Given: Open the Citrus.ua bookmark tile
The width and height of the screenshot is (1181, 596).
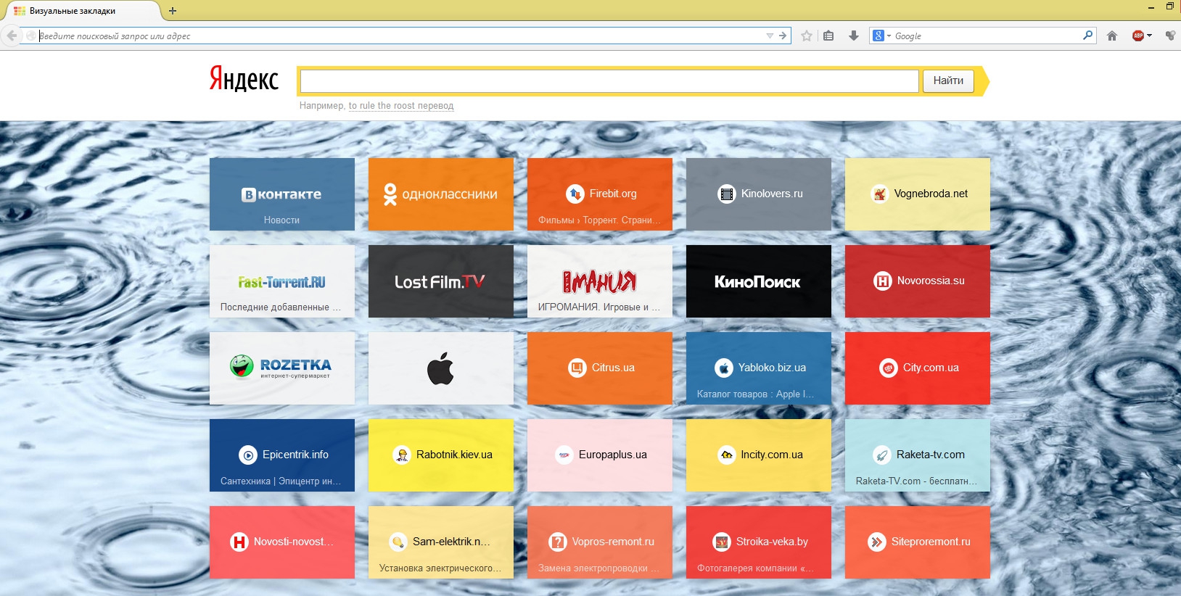Looking at the screenshot, I should 600,368.
